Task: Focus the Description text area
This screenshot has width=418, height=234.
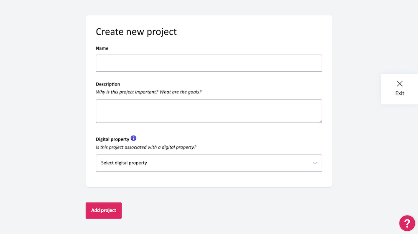Action: coord(209,111)
